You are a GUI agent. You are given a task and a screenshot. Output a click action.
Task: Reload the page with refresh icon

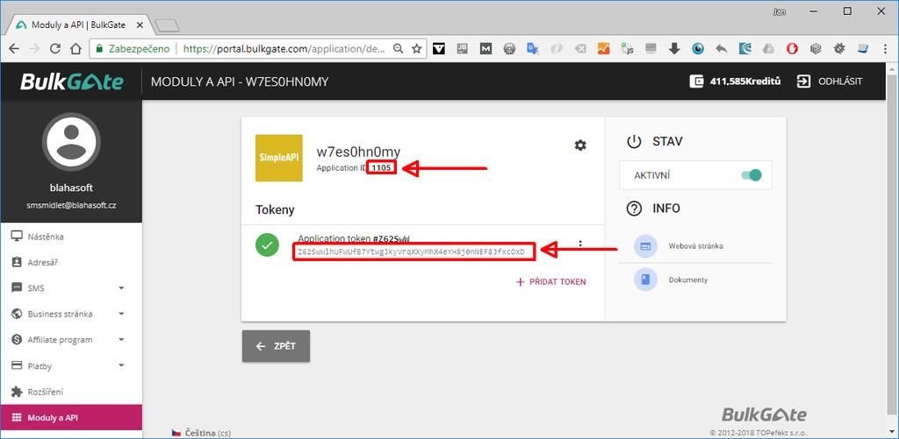click(x=55, y=49)
